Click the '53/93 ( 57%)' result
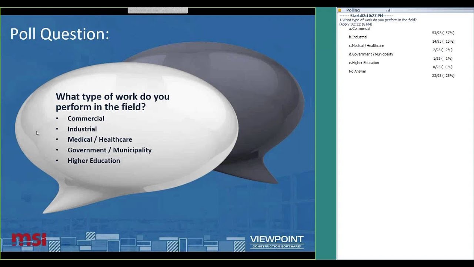 pos(443,33)
